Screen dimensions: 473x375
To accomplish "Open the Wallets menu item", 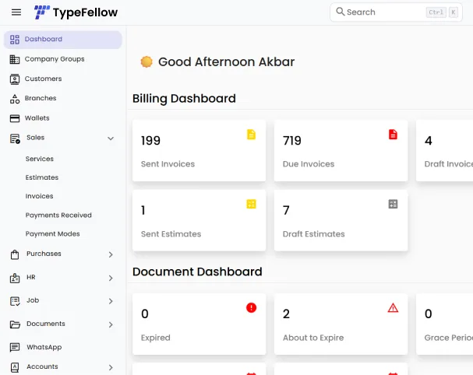I will pyautogui.click(x=63, y=118).
